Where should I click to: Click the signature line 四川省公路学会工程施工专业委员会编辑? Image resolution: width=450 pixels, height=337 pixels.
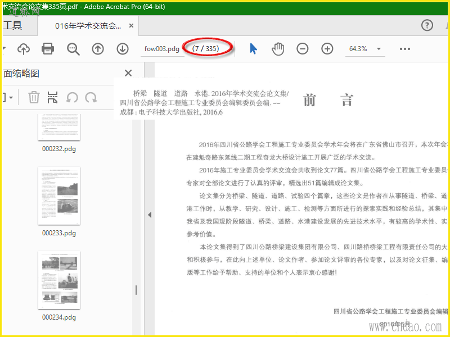pos(390,312)
